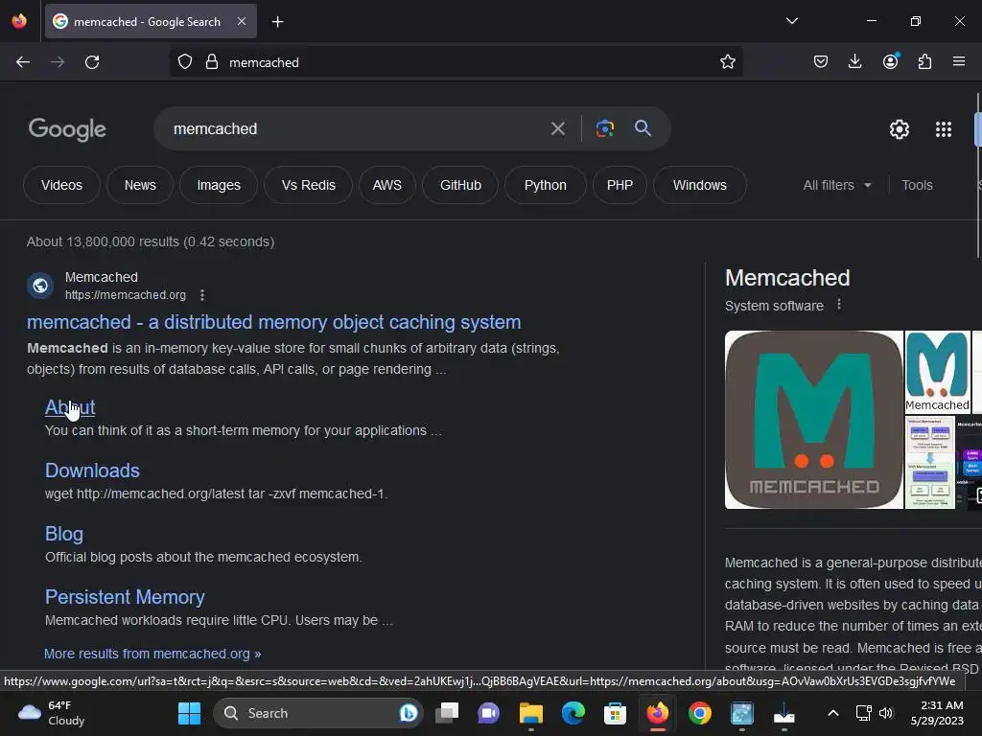Open the Google apps grid

tap(944, 129)
